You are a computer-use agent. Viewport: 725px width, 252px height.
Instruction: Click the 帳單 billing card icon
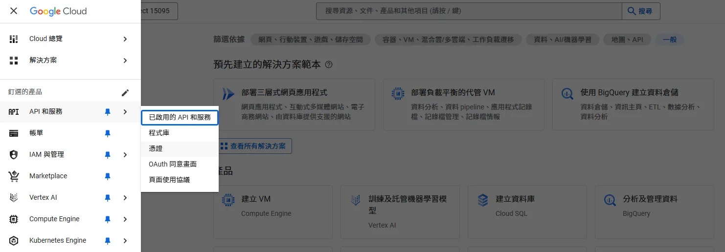click(14, 133)
